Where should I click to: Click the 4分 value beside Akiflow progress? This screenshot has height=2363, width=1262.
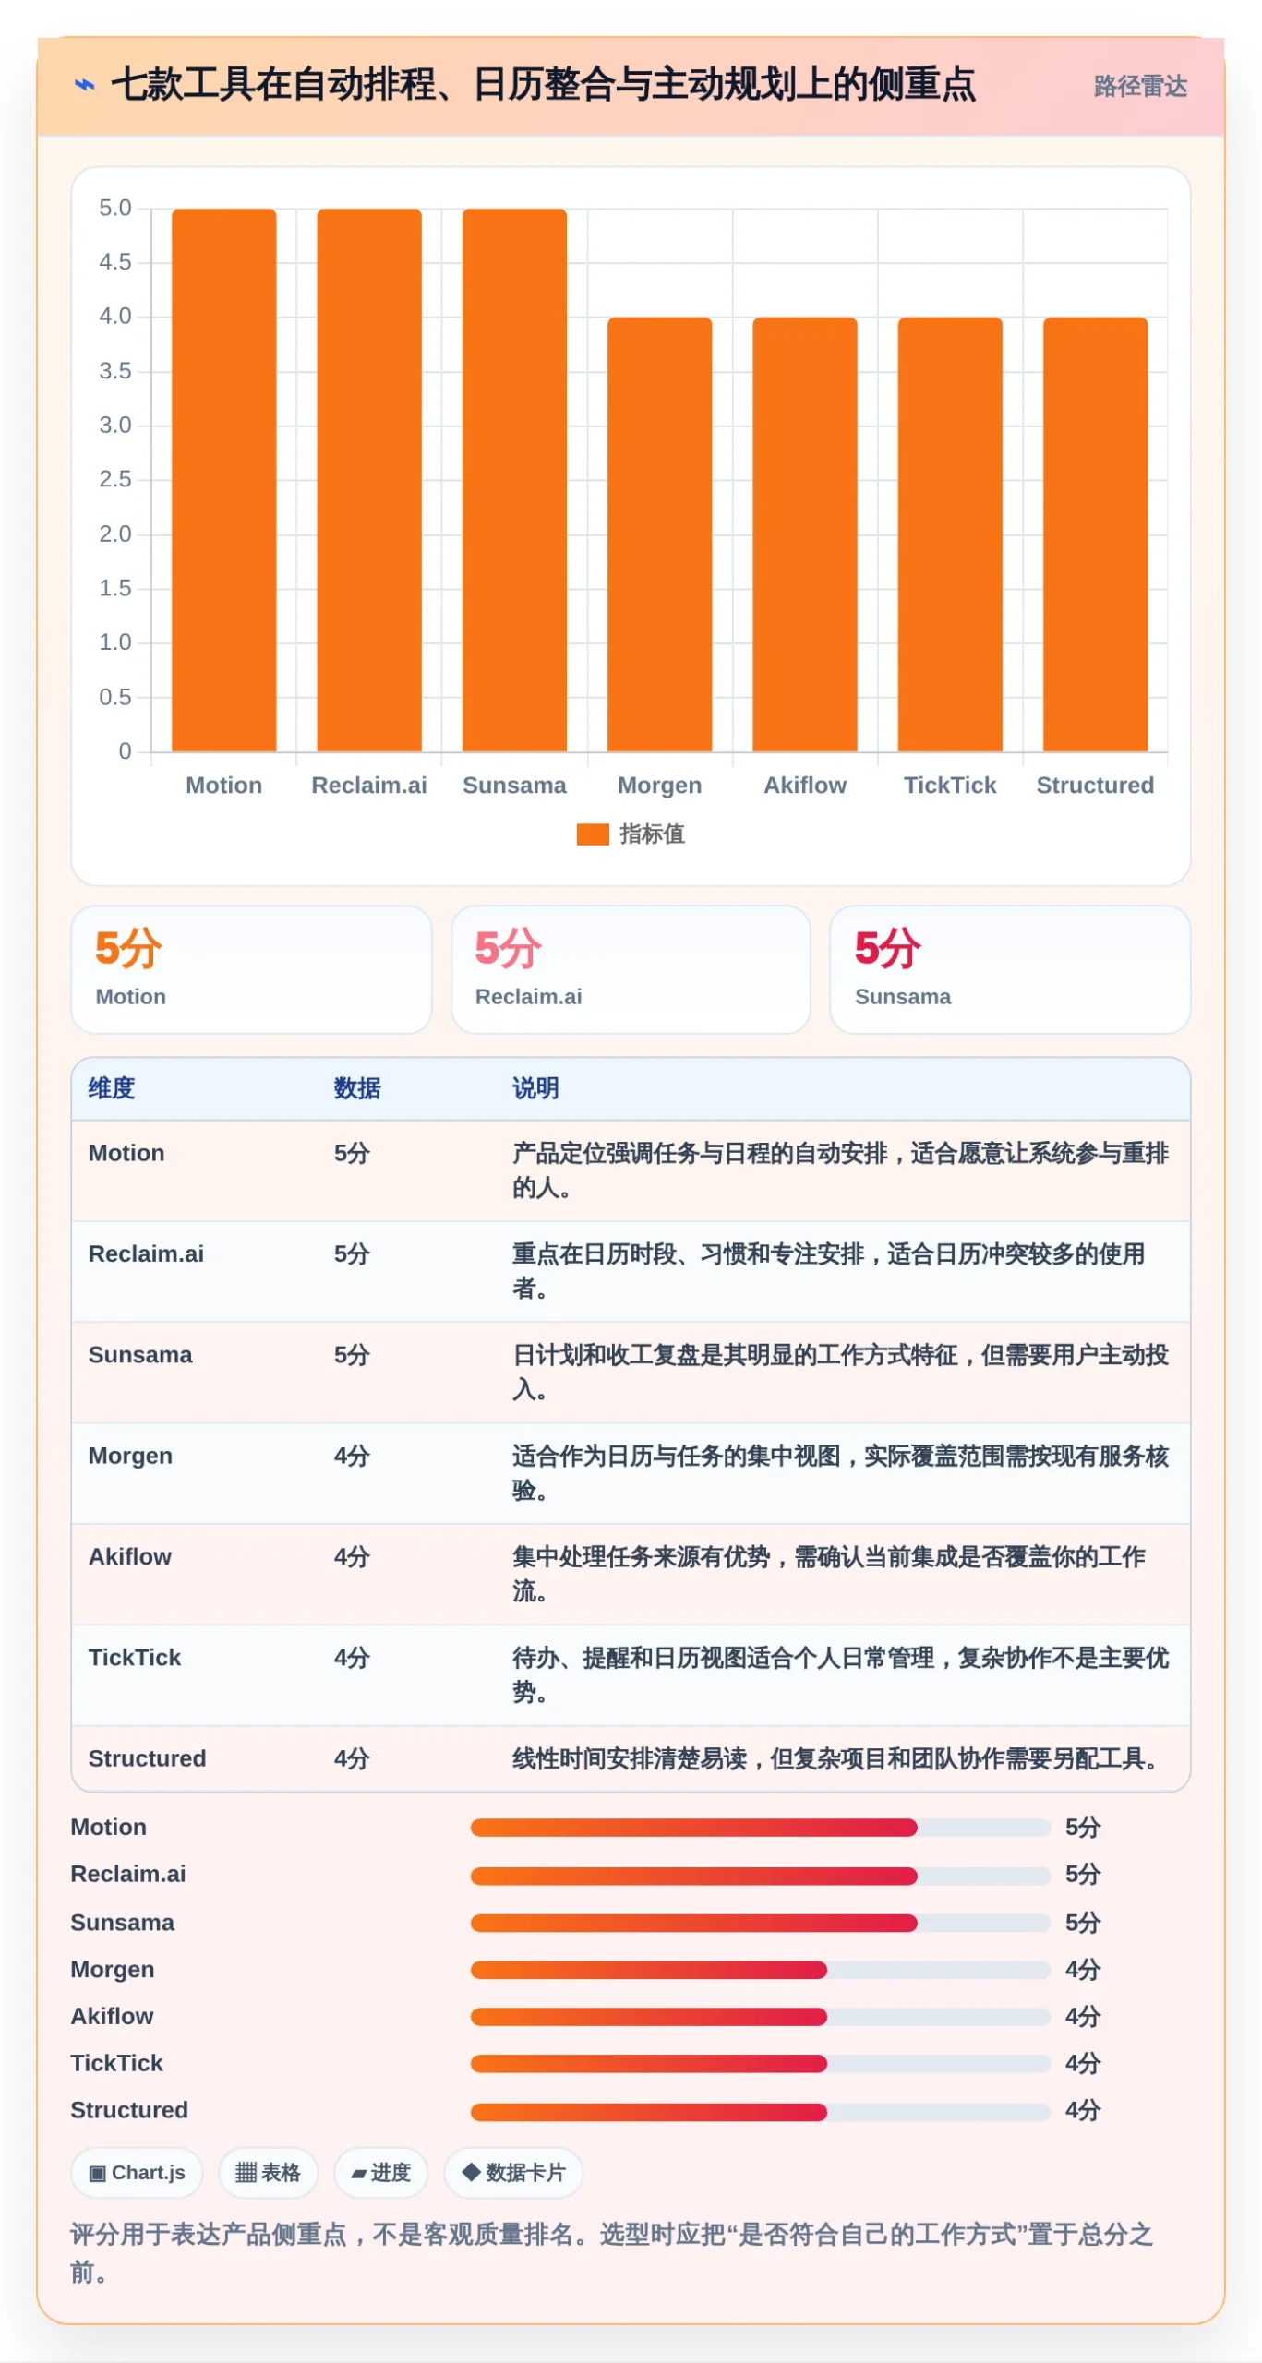coord(1083,2017)
